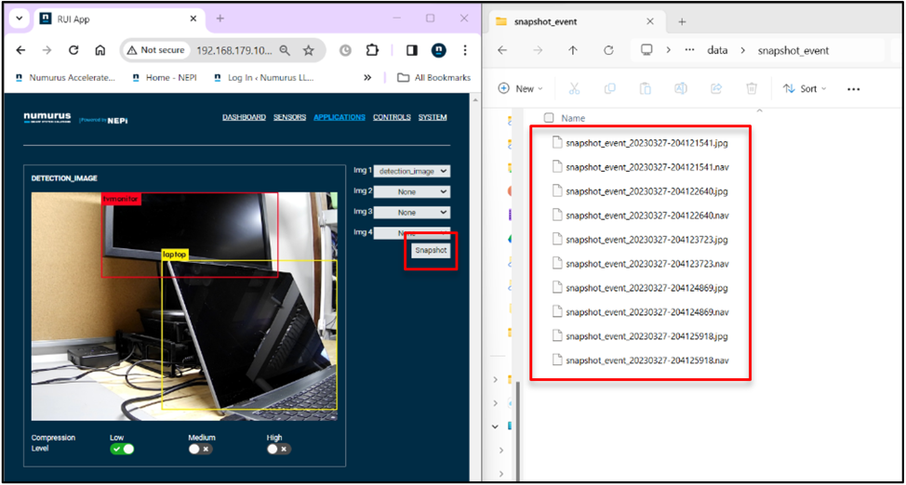Open the Numurus Accelerate bookmark
This screenshot has height=485, width=906.
click(x=65, y=77)
